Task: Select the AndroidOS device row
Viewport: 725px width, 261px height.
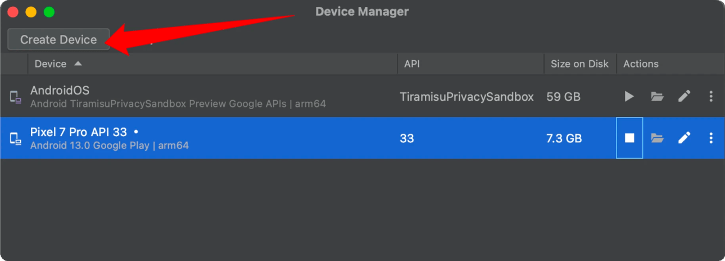Action: 225,96
